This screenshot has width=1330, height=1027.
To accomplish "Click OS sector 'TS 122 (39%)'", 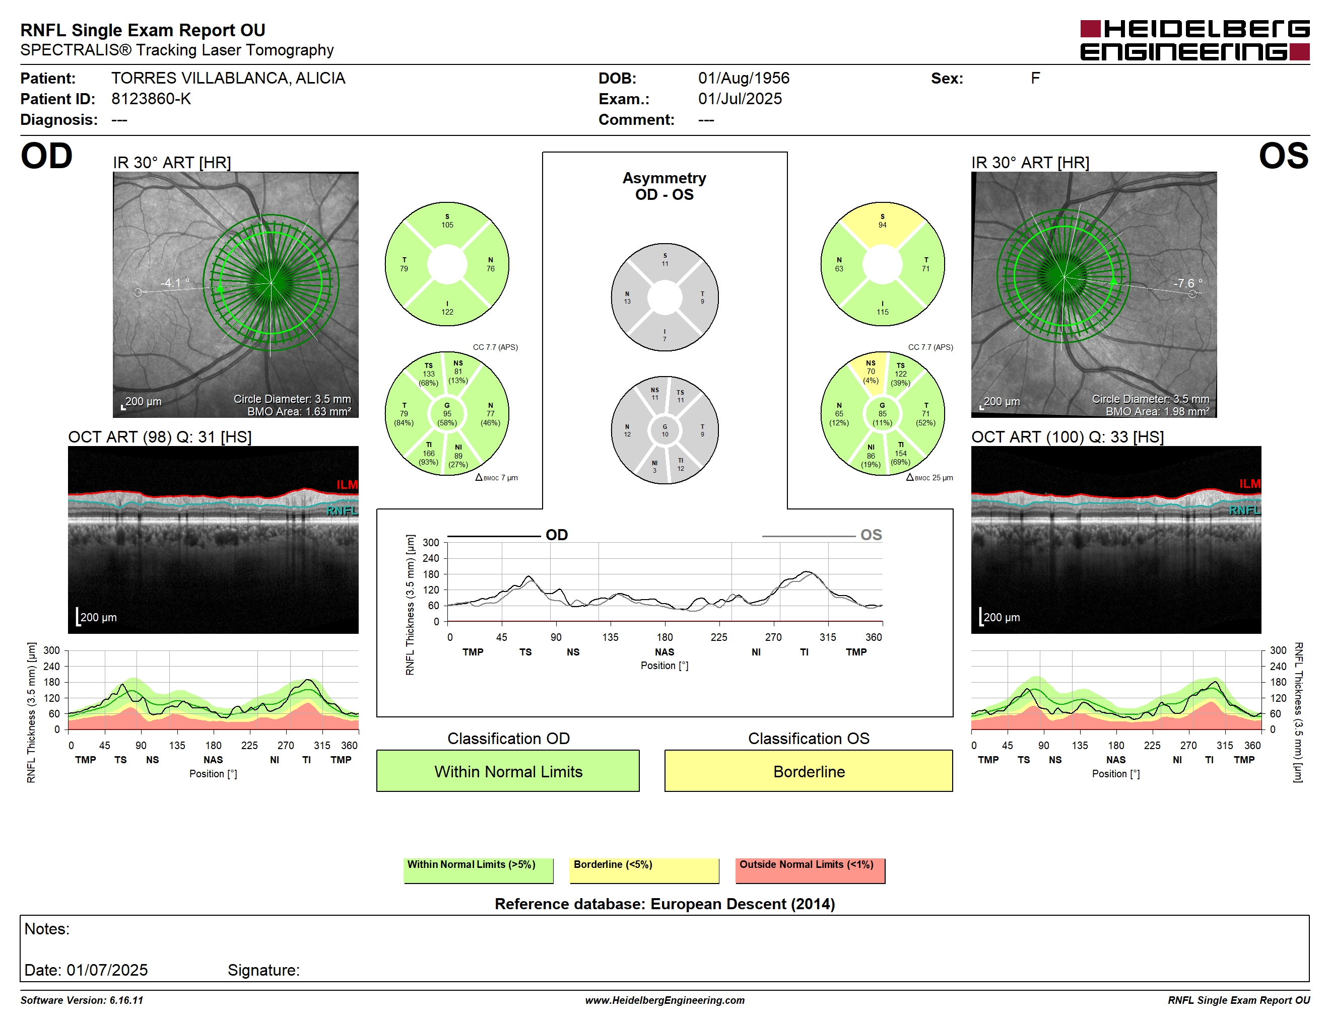I will [x=901, y=374].
